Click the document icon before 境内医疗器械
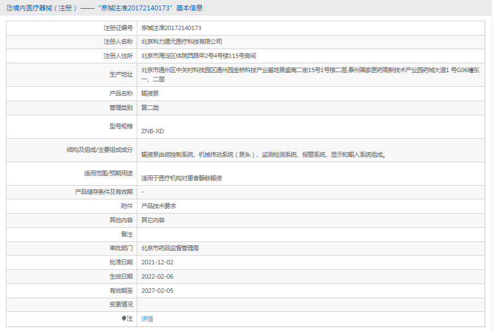The width and height of the screenshot is (494, 331). [9, 8]
